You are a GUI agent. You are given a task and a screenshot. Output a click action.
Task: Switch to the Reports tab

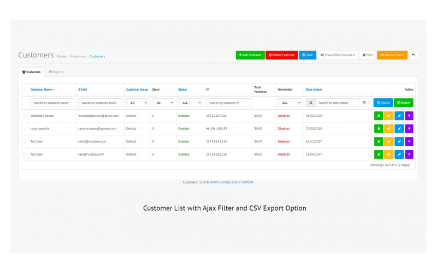56,72
